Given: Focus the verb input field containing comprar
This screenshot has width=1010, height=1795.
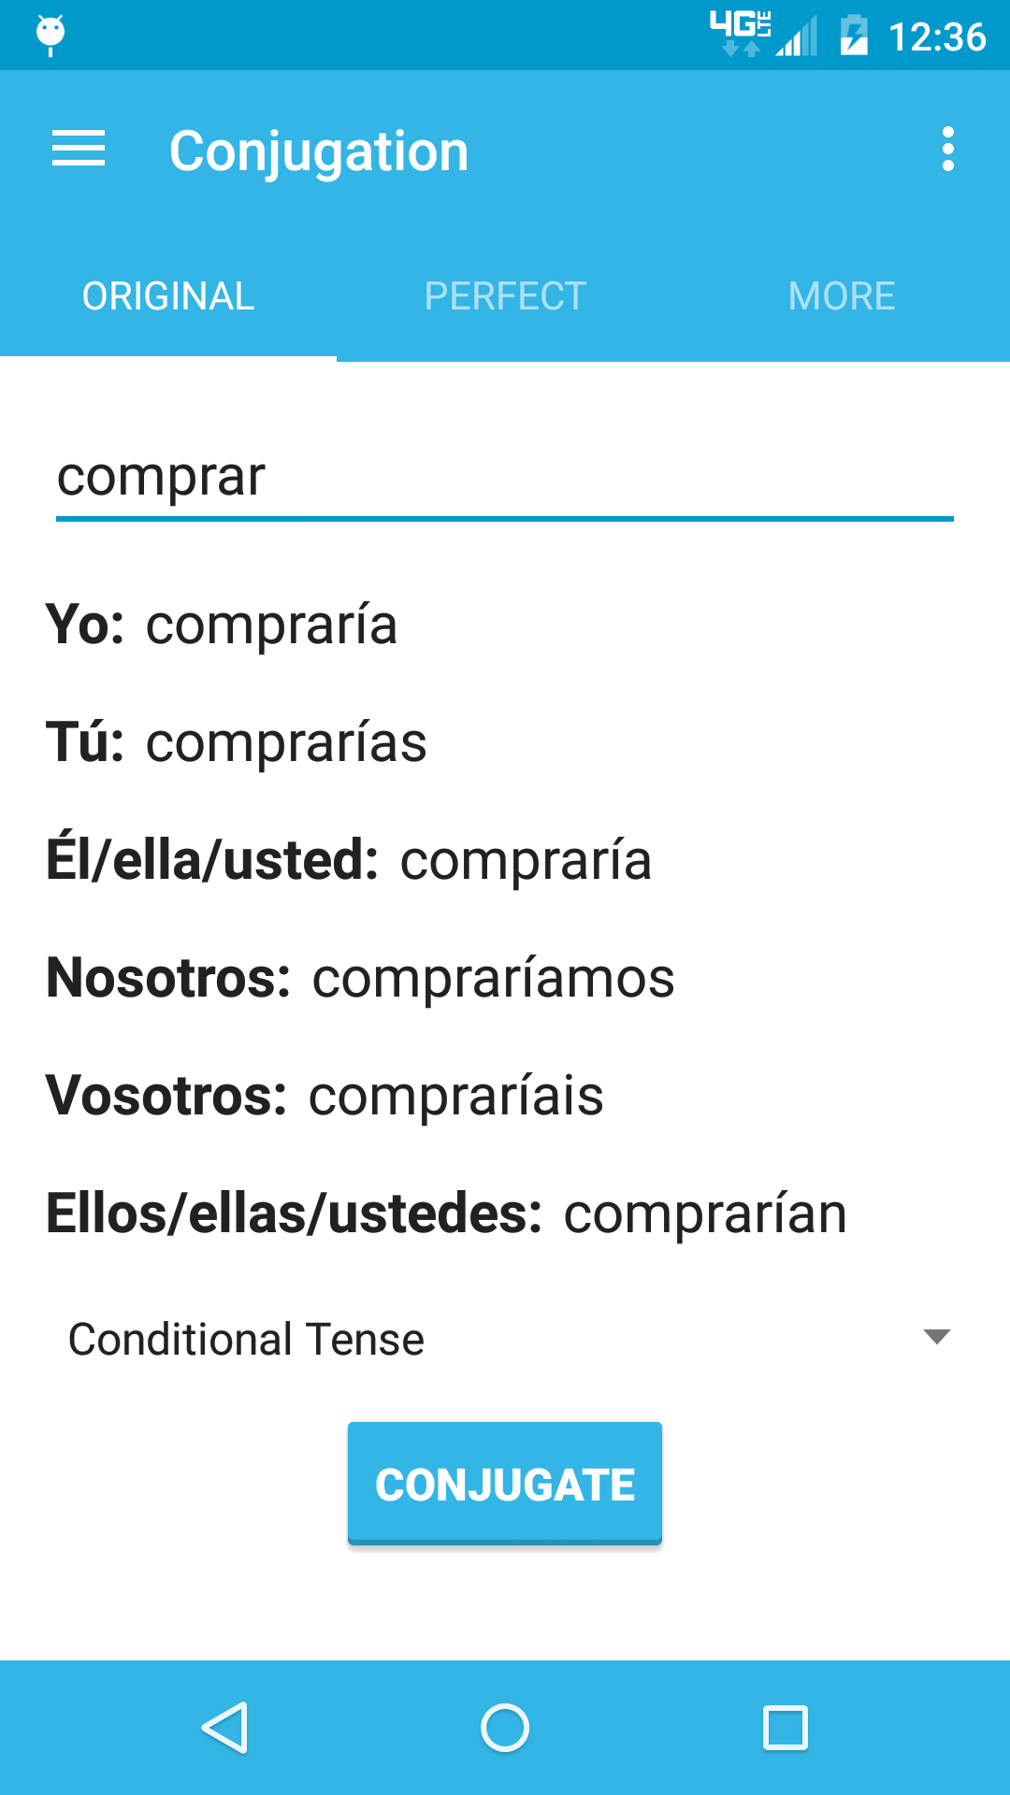Looking at the screenshot, I should (505, 477).
